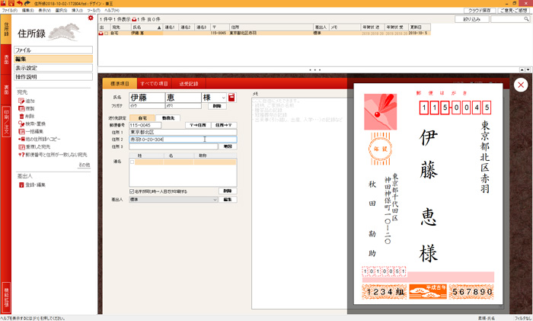The width and height of the screenshot is (533, 321).
Task: Close the postcard preview with X button
Action: [521, 85]
